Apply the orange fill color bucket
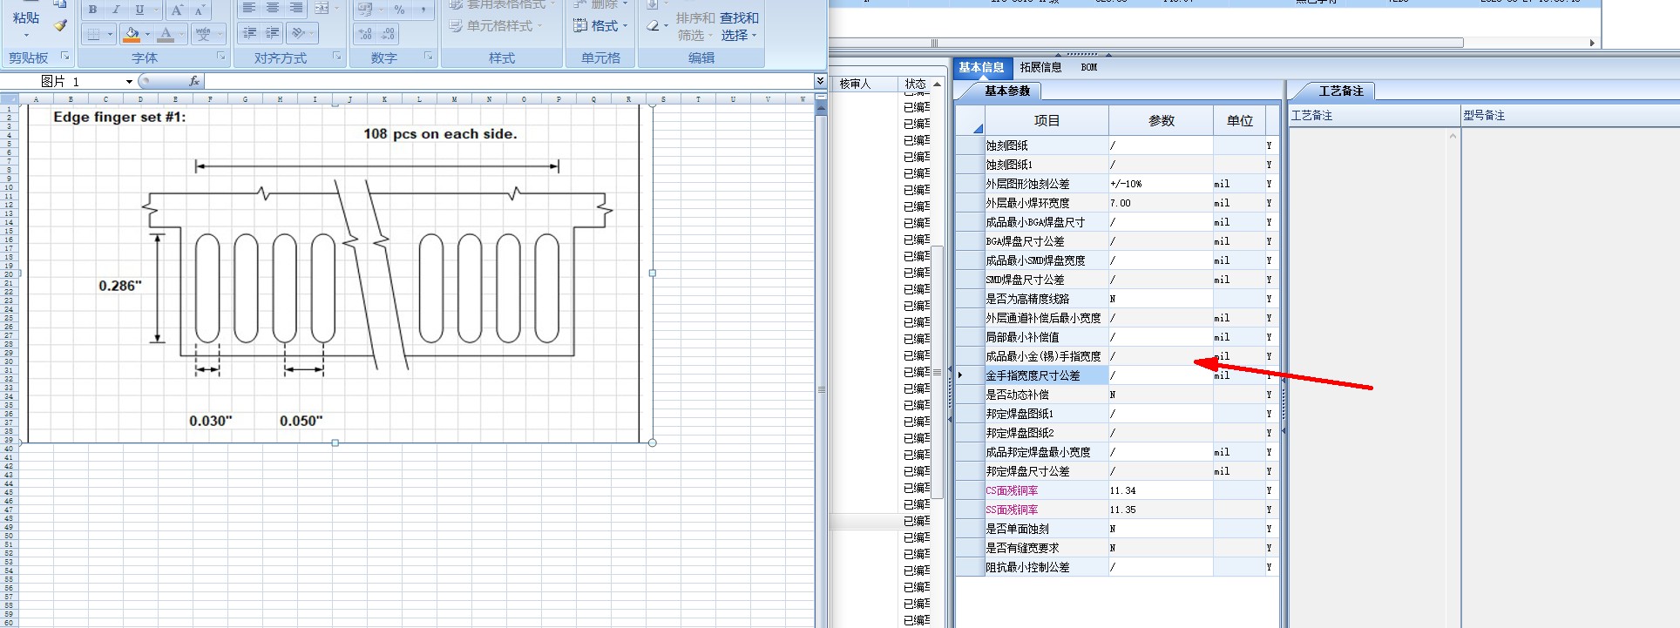 tap(131, 34)
